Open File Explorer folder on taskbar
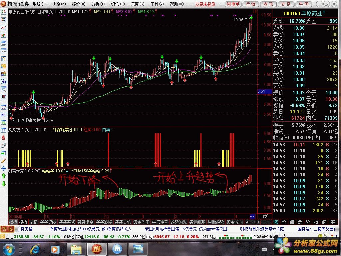The image size is (341, 256). 76,249
